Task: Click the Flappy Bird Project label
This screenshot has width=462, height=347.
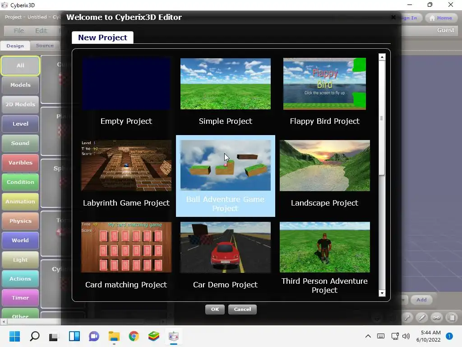Action: pyautogui.click(x=325, y=121)
